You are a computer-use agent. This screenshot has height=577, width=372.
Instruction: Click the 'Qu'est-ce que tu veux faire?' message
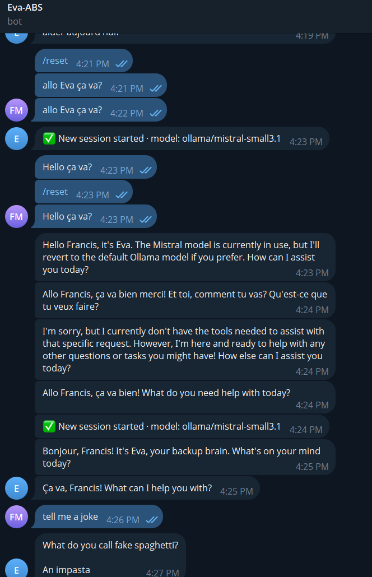[186, 300]
